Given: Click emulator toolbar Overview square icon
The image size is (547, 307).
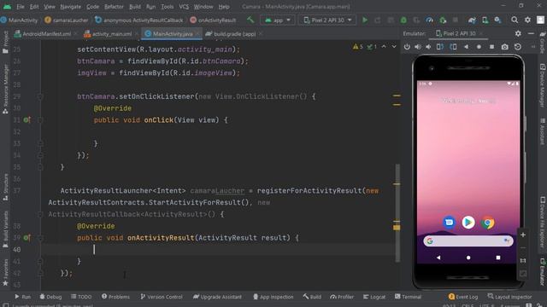Looking at the screenshot, I should pyautogui.click(x=492, y=47).
